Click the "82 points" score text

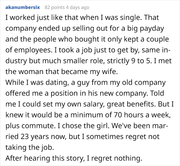coord(55,7)
